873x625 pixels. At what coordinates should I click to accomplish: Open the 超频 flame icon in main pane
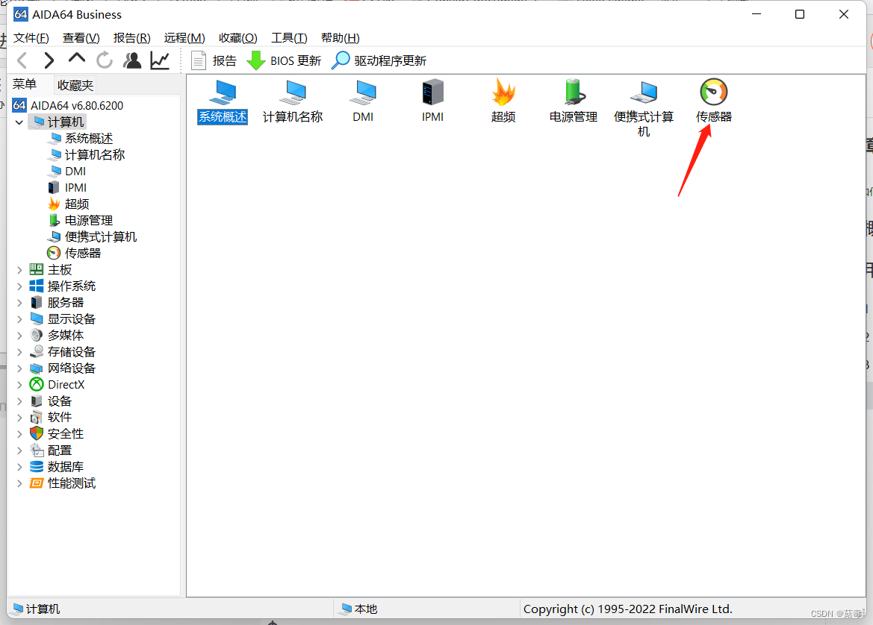[503, 101]
